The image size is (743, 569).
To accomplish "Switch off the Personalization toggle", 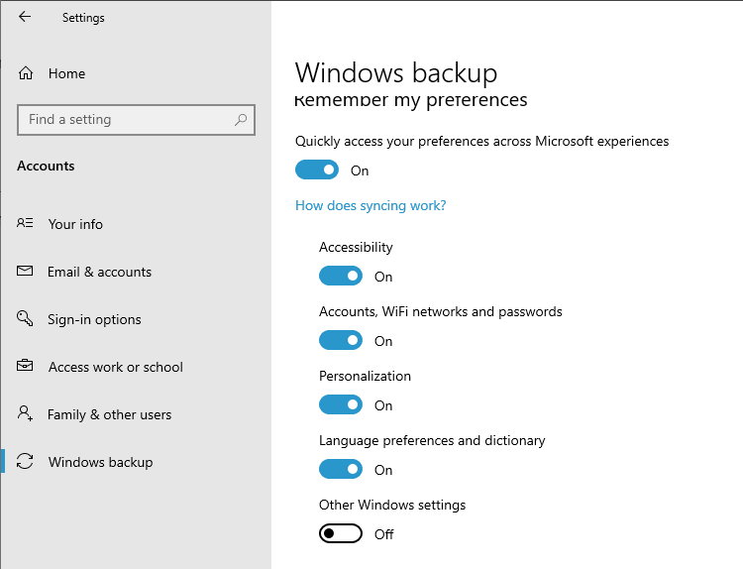I will [341, 404].
